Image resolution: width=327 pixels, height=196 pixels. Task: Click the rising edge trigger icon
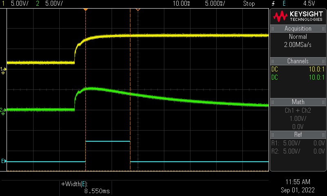tap(273, 3)
